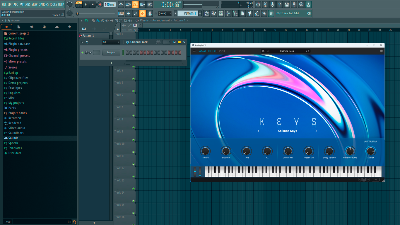
Task: Open the mixer window icon
Action: 228,13
